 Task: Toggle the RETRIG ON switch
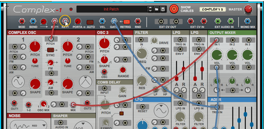(127, 22)
